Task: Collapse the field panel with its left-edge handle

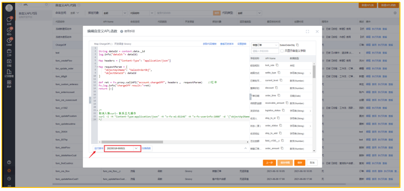Action: tap(250, 97)
